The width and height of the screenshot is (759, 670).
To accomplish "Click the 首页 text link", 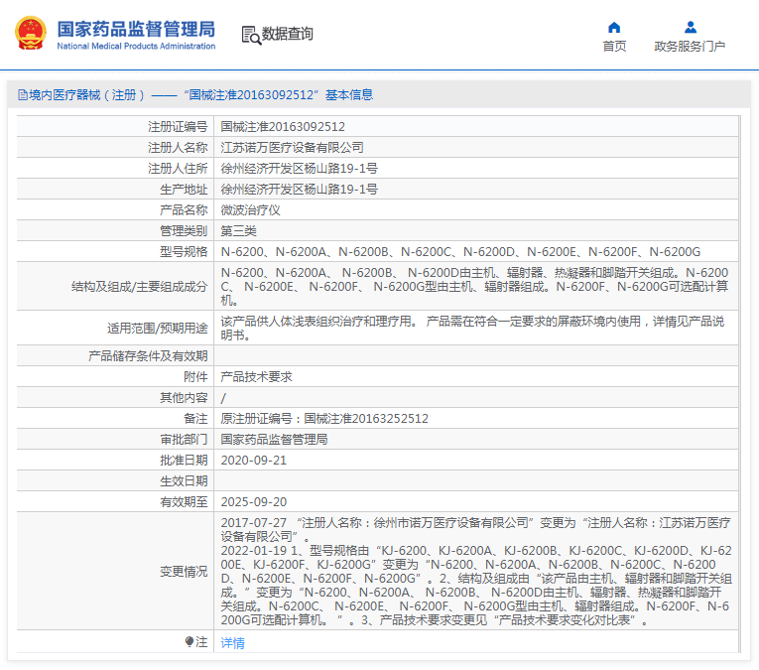I will pyautogui.click(x=614, y=47).
